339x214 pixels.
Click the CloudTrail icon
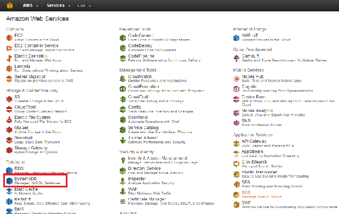[123, 99]
